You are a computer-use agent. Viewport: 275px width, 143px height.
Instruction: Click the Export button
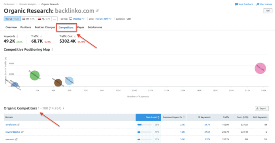[x=262, y=109]
